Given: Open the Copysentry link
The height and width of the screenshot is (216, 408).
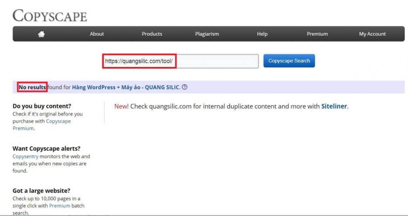Looking at the screenshot, I should point(25,157).
